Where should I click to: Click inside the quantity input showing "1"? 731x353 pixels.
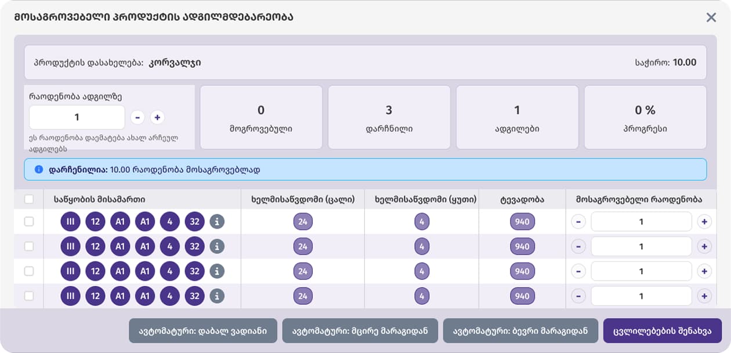click(x=77, y=117)
